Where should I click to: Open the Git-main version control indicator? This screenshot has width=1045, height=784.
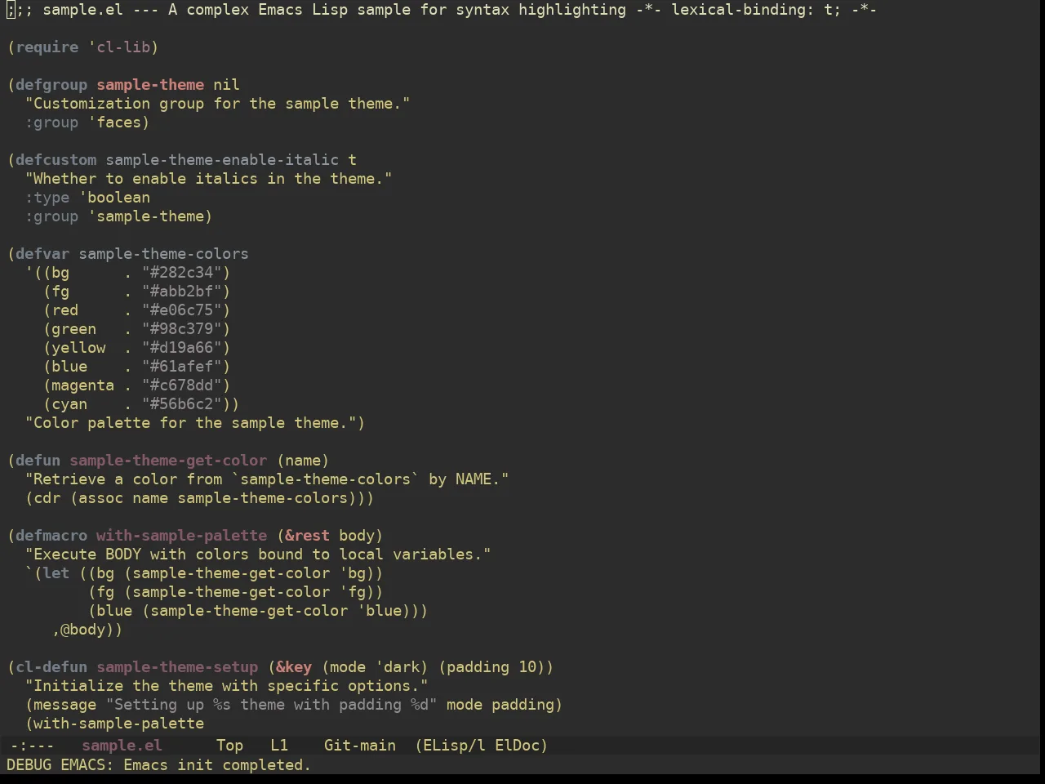click(x=360, y=746)
